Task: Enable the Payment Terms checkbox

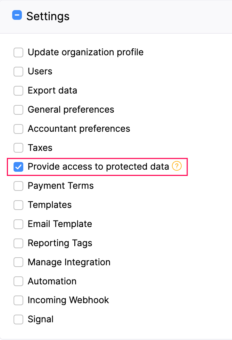Action: point(18,186)
